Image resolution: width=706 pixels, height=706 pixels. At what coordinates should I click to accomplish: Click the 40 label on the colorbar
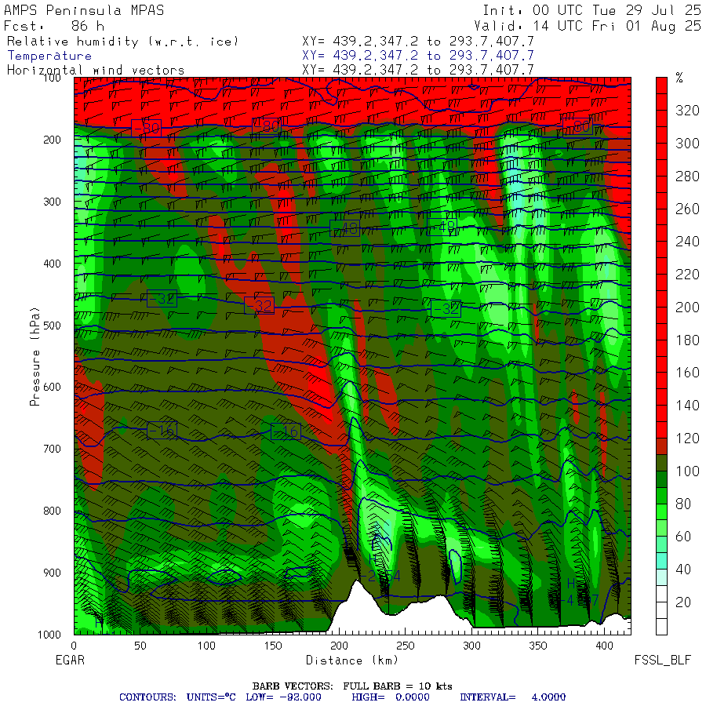(x=683, y=570)
